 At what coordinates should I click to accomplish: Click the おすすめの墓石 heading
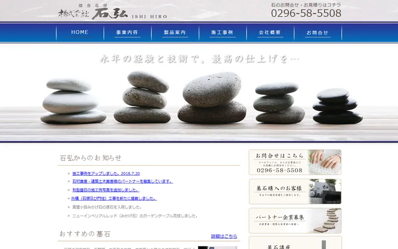[85, 234]
